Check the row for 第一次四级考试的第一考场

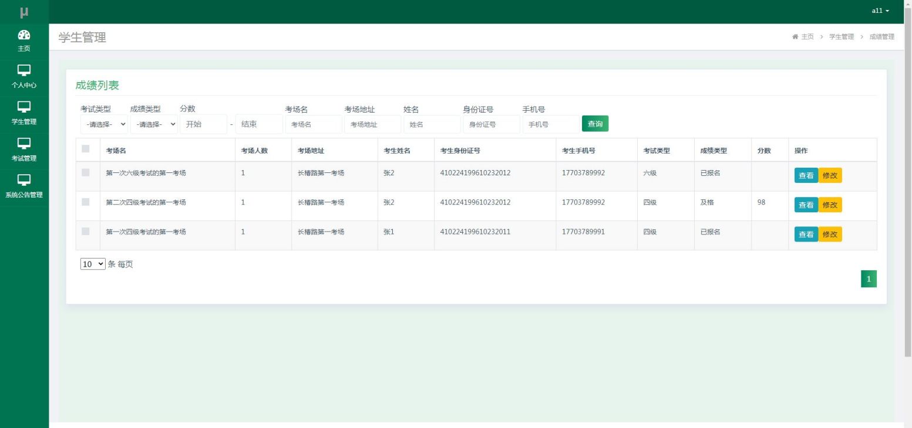[86, 231]
